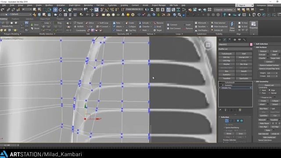The image size is (281, 158).
Task: Open the Sign In dropdown
Action: [x=245, y=5]
